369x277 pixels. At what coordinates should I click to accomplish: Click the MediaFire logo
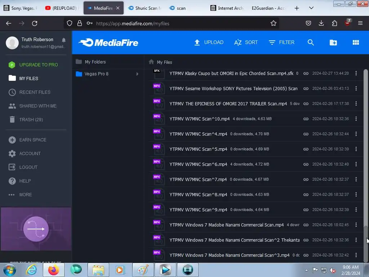(x=108, y=43)
